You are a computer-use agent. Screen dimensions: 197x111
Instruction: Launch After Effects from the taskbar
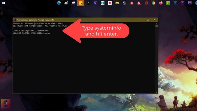click(x=190, y=3)
